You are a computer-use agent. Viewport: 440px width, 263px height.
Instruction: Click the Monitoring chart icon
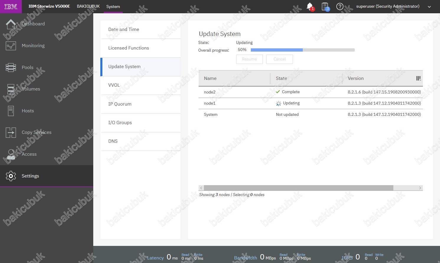pos(11,46)
